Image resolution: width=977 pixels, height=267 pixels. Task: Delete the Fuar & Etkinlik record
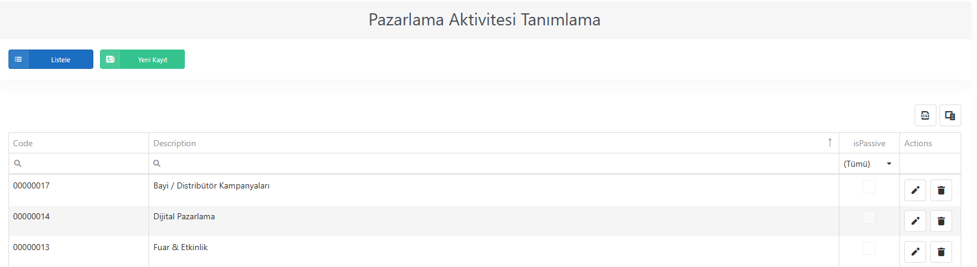[x=941, y=252]
